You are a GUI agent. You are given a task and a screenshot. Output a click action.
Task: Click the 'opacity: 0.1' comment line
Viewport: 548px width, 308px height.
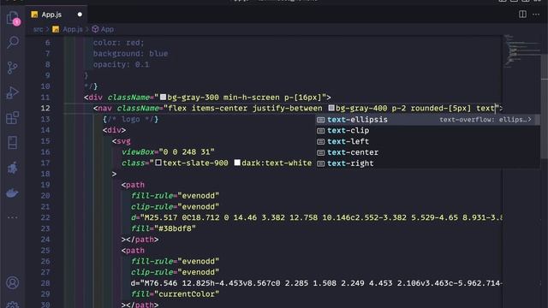pos(121,65)
